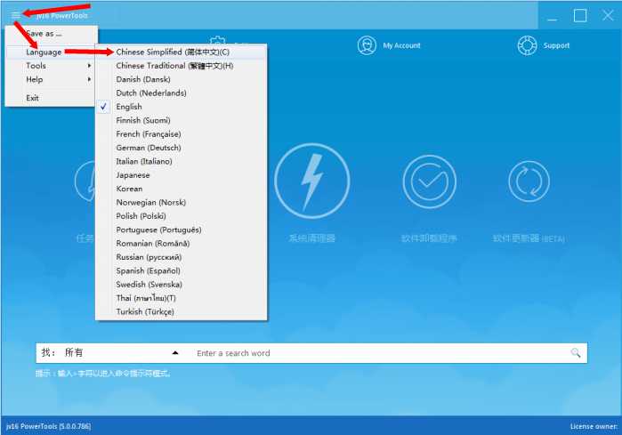Open the software uninstaller checkmark icon
Image resolution: width=622 pixels, height=435 pixels.
430,182
